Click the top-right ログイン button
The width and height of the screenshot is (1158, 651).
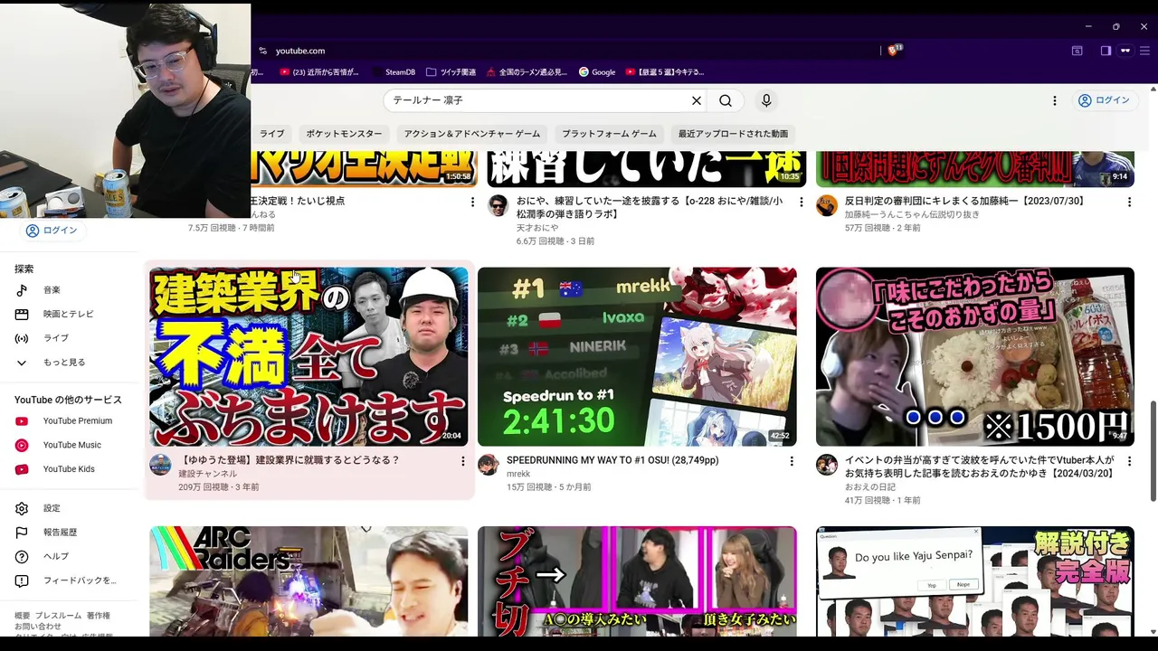pos(1104,100)
